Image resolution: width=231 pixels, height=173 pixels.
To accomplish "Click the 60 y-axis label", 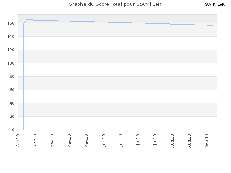I will pyautogui.click(x=12, y=90).
